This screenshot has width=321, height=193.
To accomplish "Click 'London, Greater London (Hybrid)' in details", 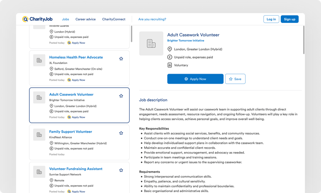I will point(198,49).
